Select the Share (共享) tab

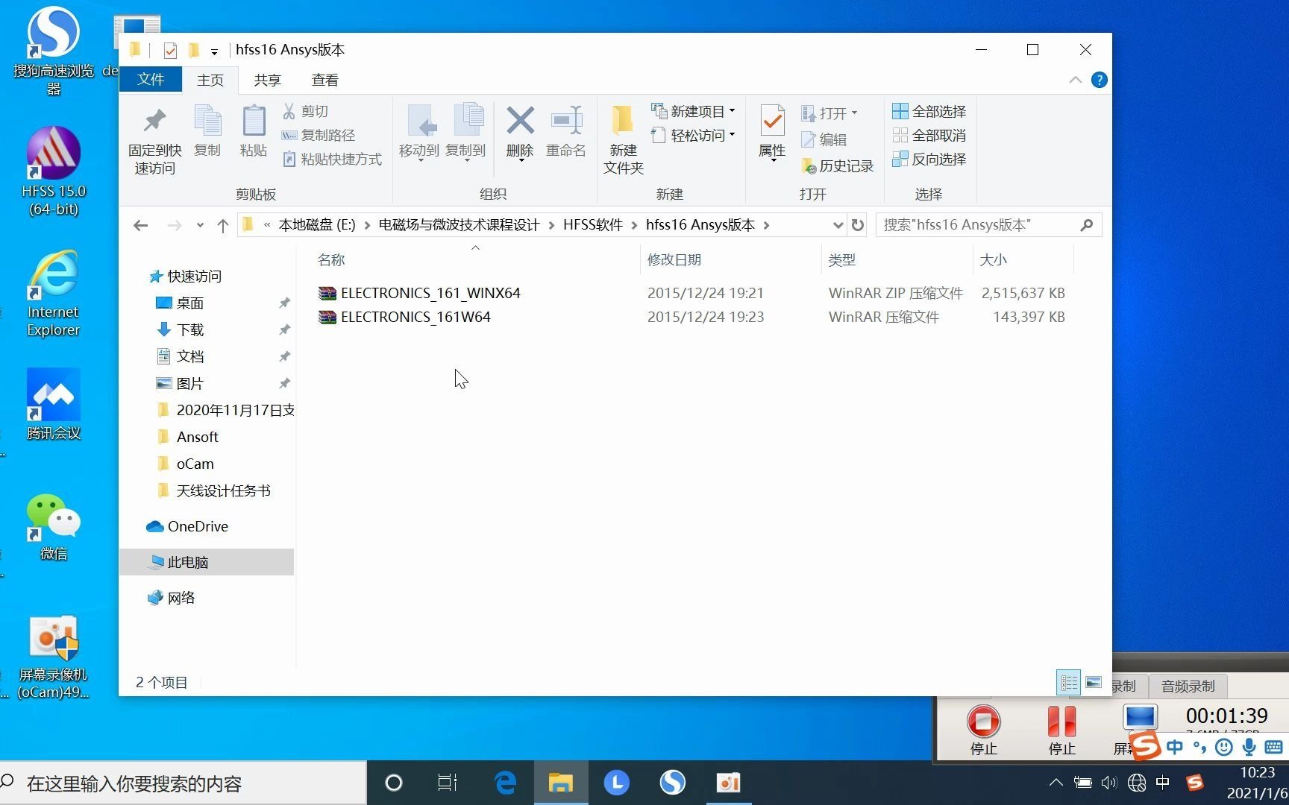pos(267,80)
